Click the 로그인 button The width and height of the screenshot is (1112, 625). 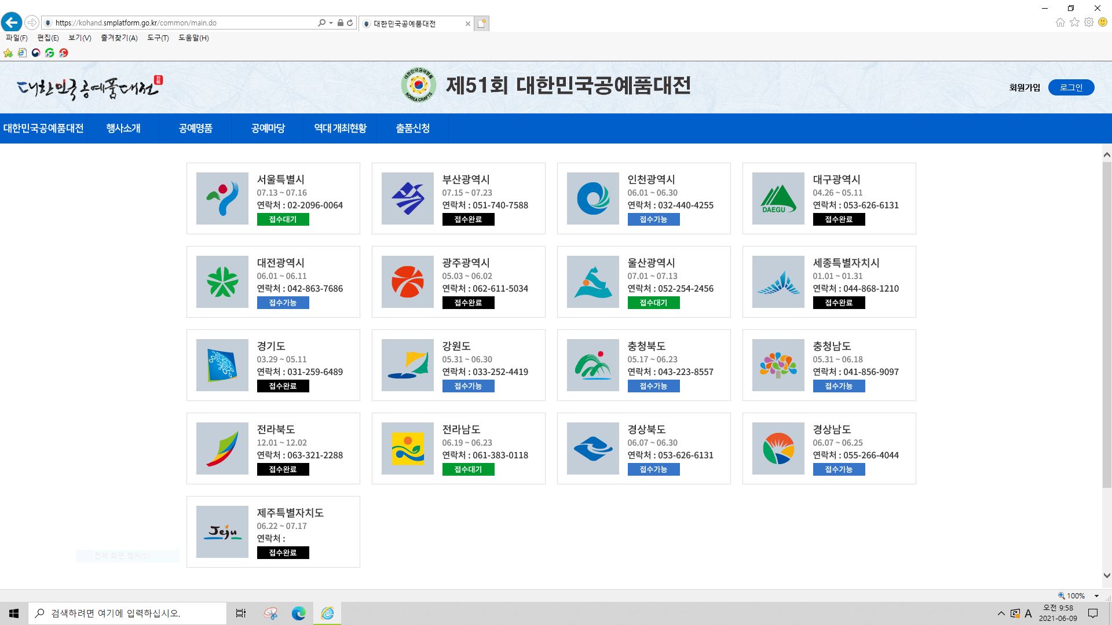coord(1071,87)
